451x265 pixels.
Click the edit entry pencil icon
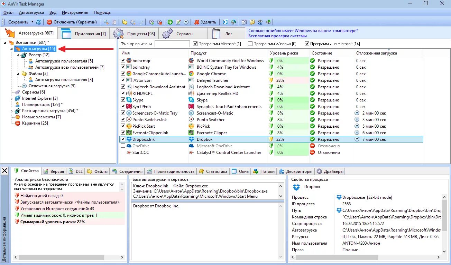[x=178, y=22]
